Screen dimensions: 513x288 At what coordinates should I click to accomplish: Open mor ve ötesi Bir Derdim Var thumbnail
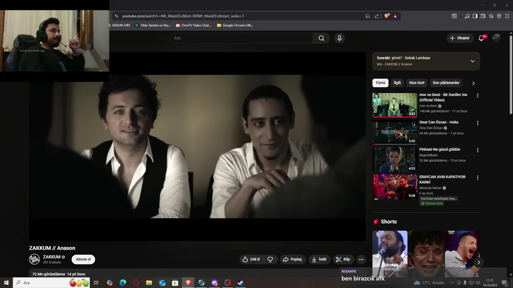395,105
